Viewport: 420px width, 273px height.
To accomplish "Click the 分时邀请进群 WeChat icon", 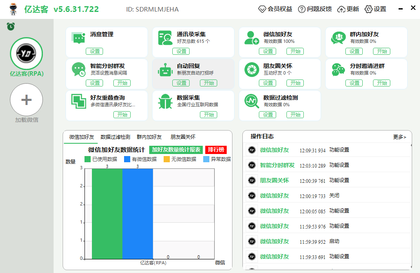I will [338, 70].
